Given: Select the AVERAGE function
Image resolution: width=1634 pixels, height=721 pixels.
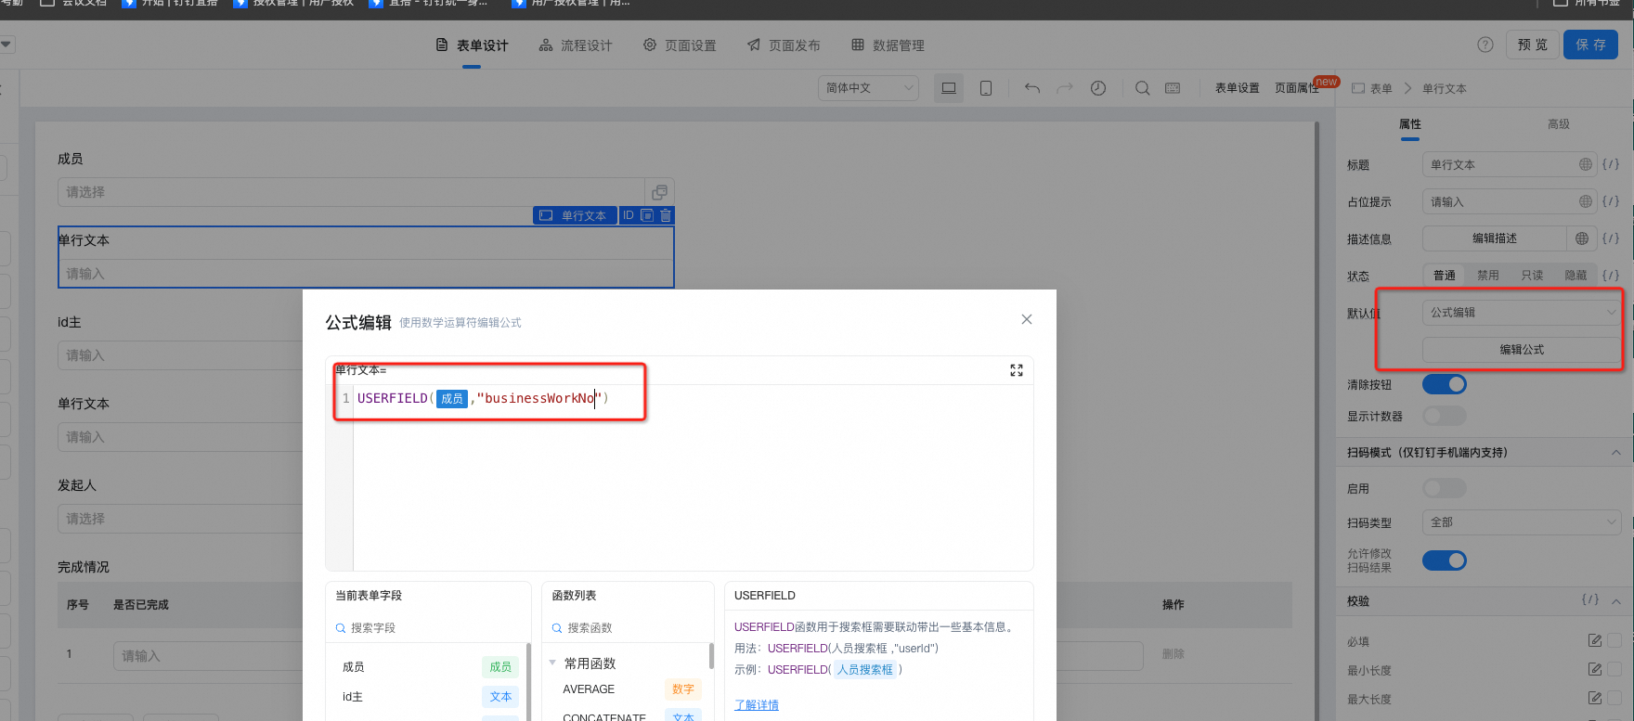Looking at the screenshot, I should [x=589, y=689].
